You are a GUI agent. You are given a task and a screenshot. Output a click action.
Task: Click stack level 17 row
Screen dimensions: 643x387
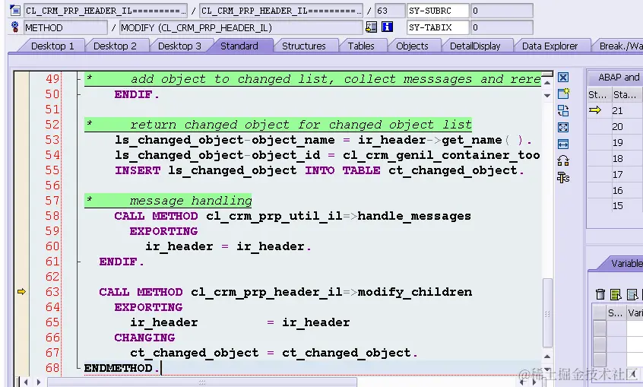click(615, 174)
